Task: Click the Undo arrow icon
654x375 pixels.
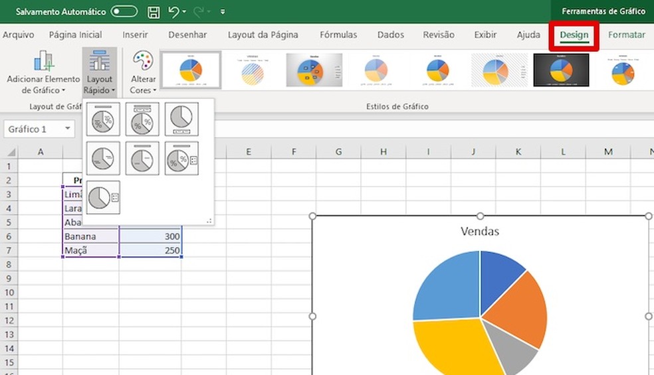Action: click(x=173, y=11)
